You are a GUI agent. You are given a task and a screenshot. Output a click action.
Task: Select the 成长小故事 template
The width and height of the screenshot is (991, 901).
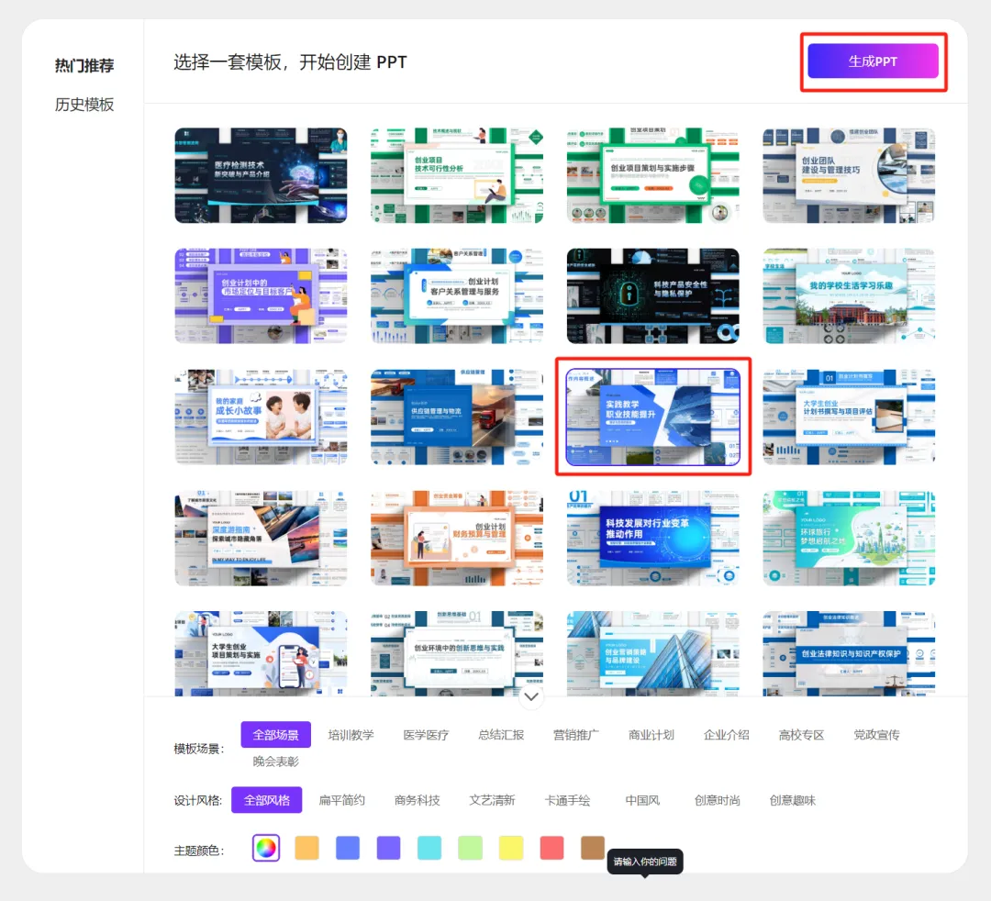coord(261,417)
